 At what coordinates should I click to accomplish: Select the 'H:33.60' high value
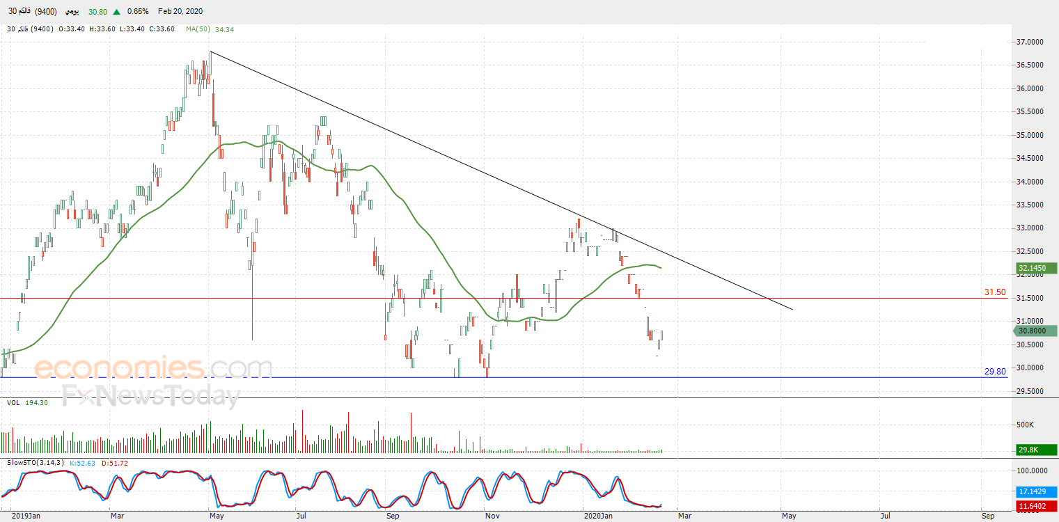[103, 29]
